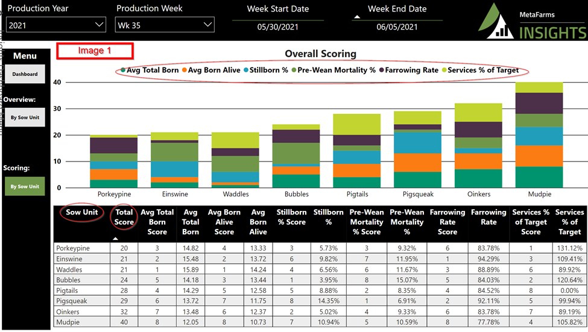Click Week Start Date value 05/30/2021
The width and height of the screenshot is (588, 332).
pyautogui.click(x=277, y=27)
